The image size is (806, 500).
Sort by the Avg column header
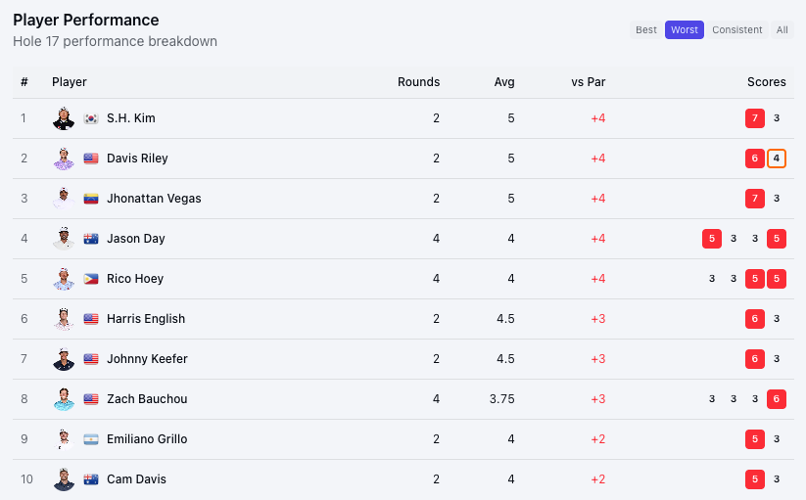tap(504, 82)
